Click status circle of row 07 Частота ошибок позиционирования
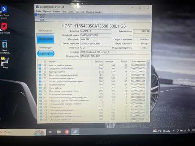The image size is (195, 146). click(40, 81)
